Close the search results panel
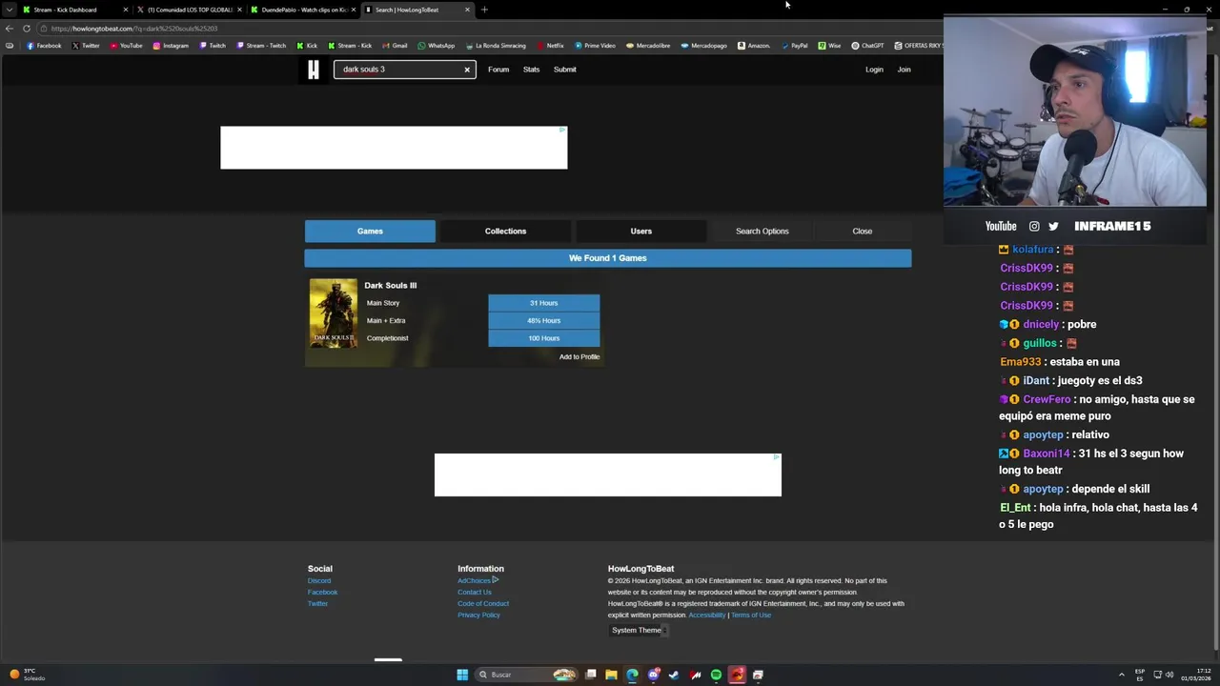The image size is (1220, 686). pos(862,231)
